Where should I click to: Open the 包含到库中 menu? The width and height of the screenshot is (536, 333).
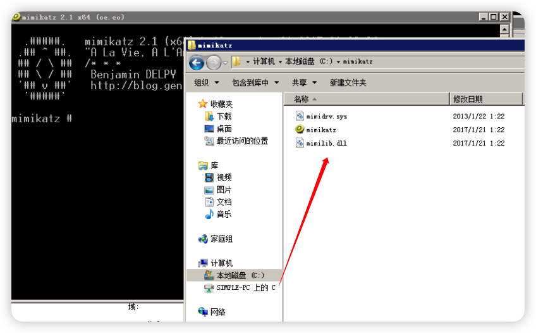click(255, 82)
